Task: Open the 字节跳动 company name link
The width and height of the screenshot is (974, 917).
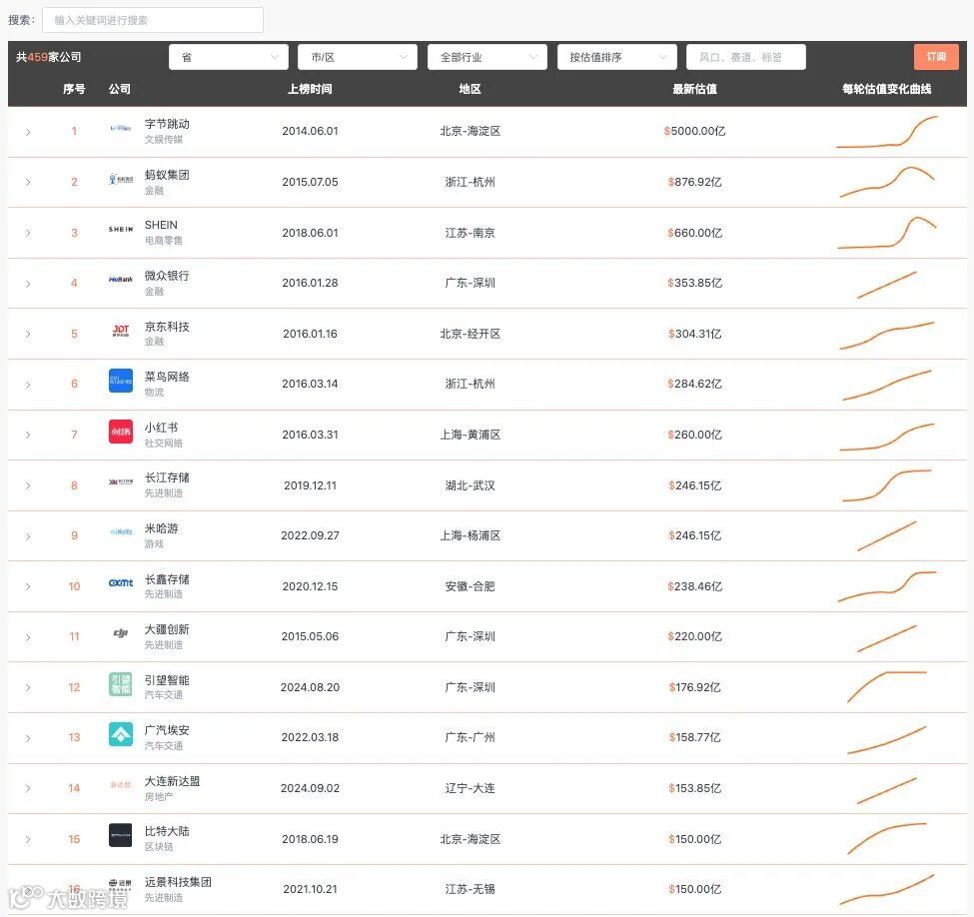Action: (x=167, y=124)
